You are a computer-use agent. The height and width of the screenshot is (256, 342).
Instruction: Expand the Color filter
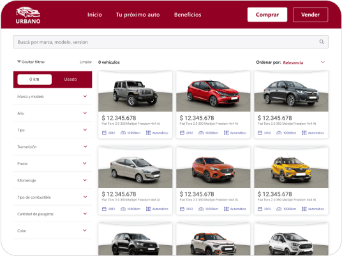point(52,231)
